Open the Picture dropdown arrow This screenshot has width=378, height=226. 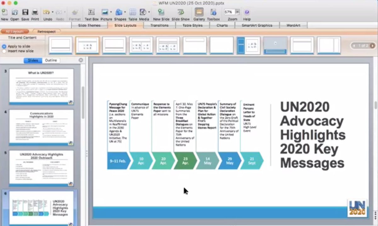pos(111,12)
